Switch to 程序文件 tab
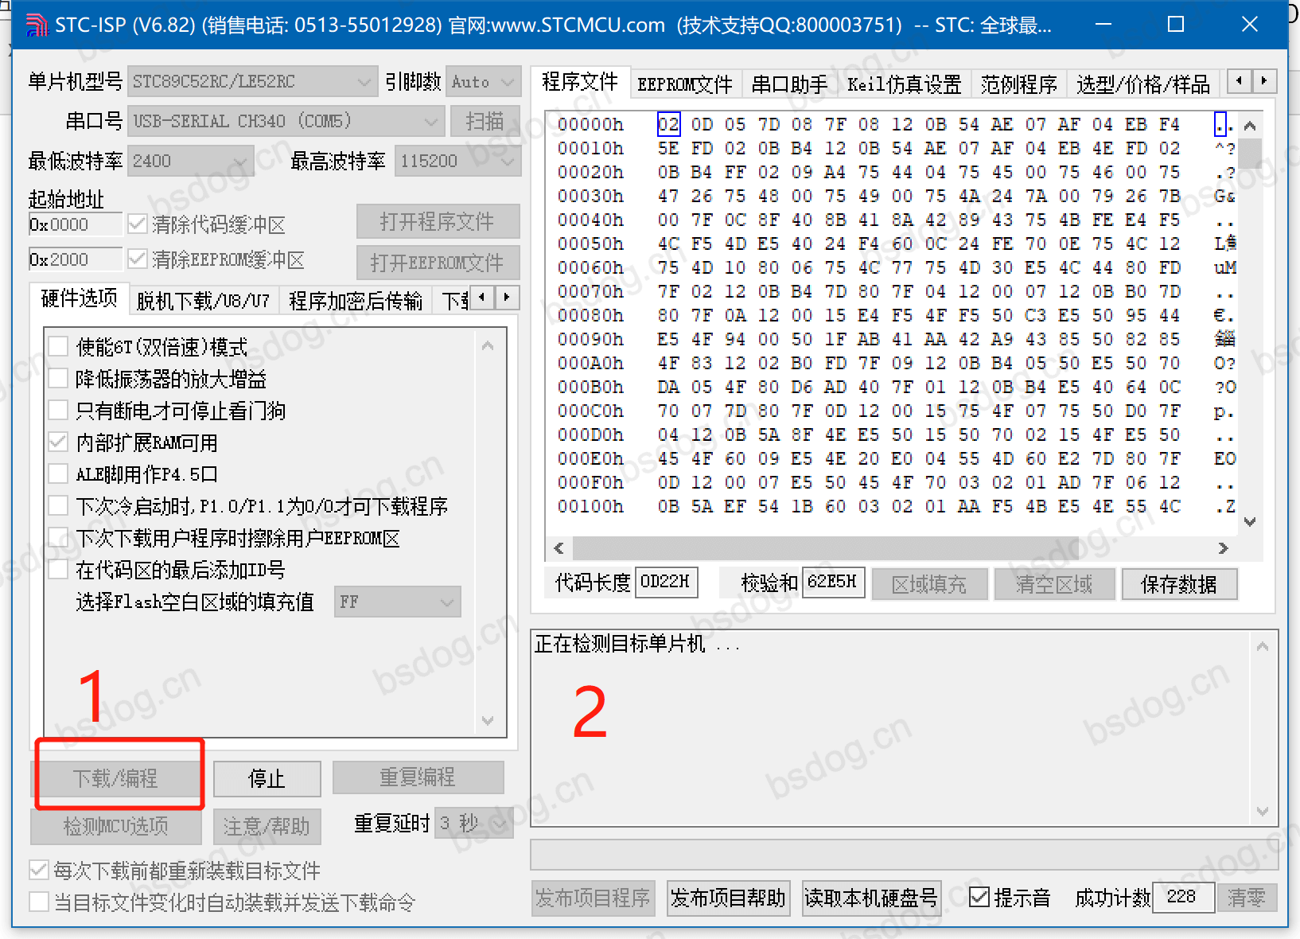 [580, 81]
